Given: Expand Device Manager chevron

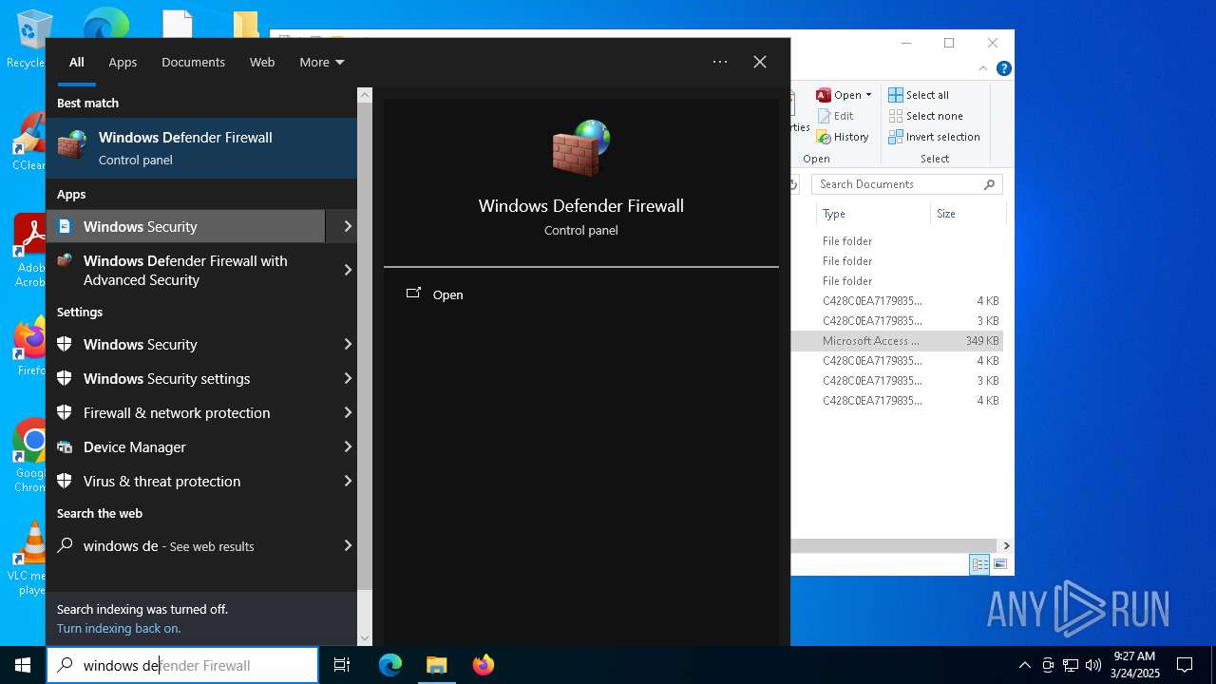Looking at the screenshot, I should pyautogui.click(x=348, y=446).
